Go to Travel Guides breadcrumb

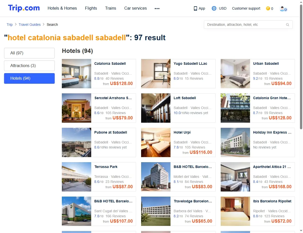tap(30, 25)
